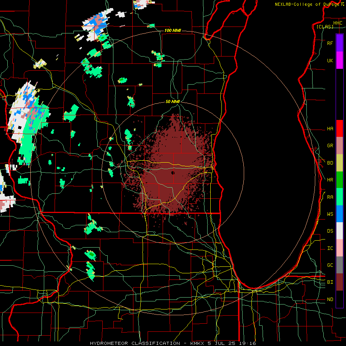Screen dimensions: 346x346
Task: Click the HR legend label
Action: tap(330, 180)
